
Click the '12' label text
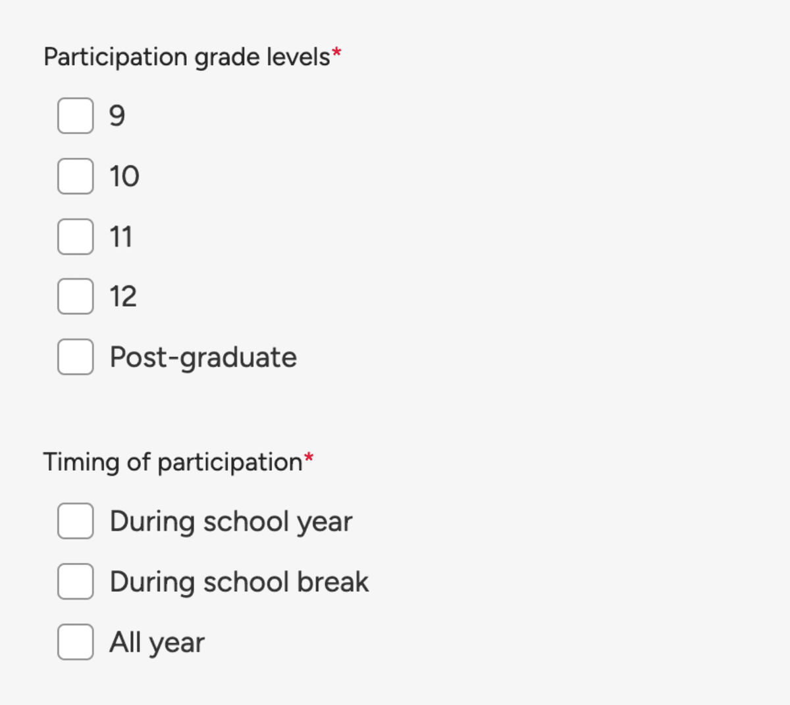point(123,297)
